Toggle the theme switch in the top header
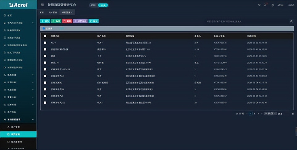Screen dimensions: 297x150 coord(99,5)
